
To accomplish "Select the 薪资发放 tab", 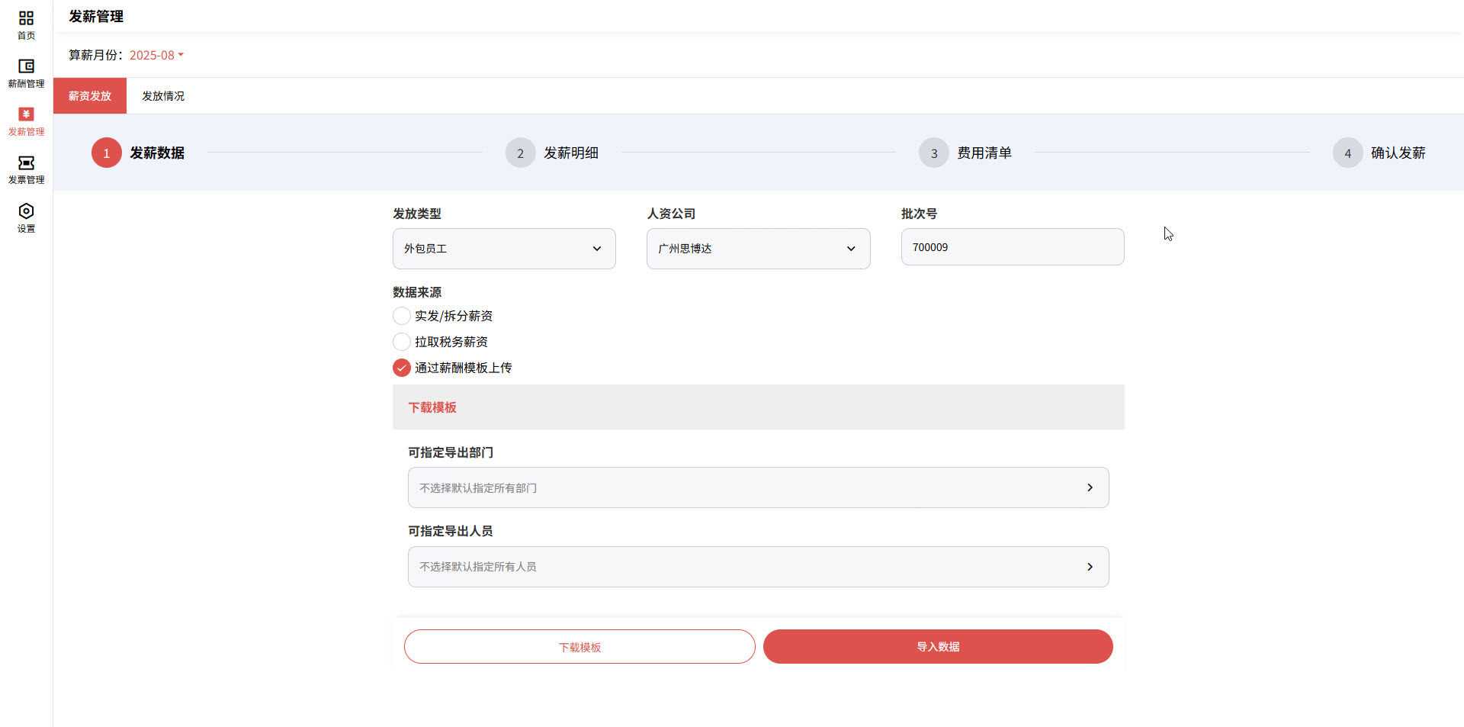I will click(89, 95).
